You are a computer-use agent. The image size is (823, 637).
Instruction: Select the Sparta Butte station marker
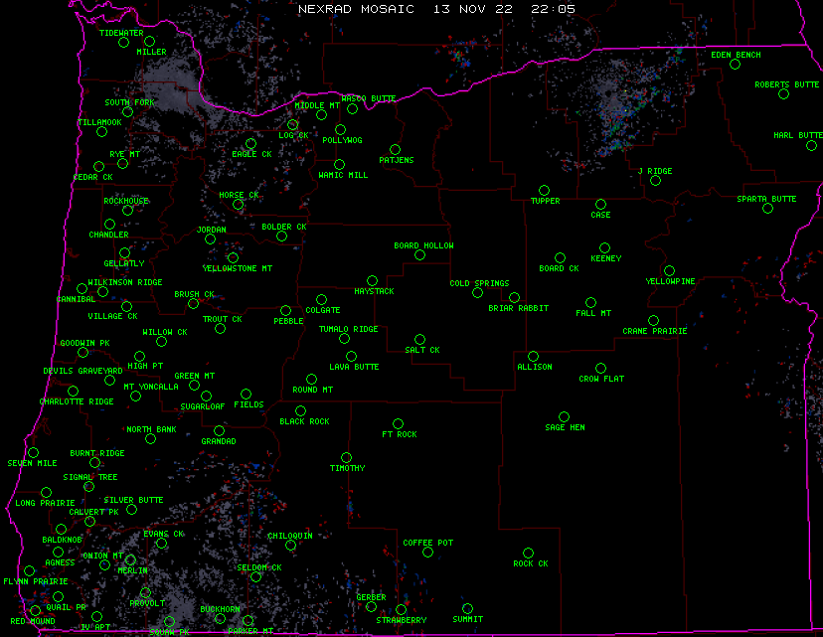767,209
